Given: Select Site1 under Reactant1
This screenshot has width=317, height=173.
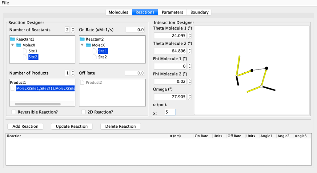Looking at the screenshot, I should point(33,51).
